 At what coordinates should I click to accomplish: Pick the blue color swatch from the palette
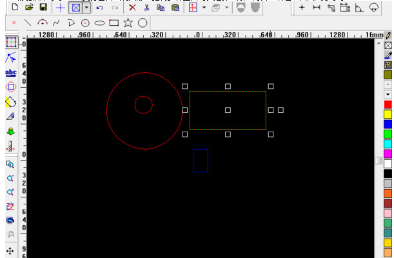388,124
